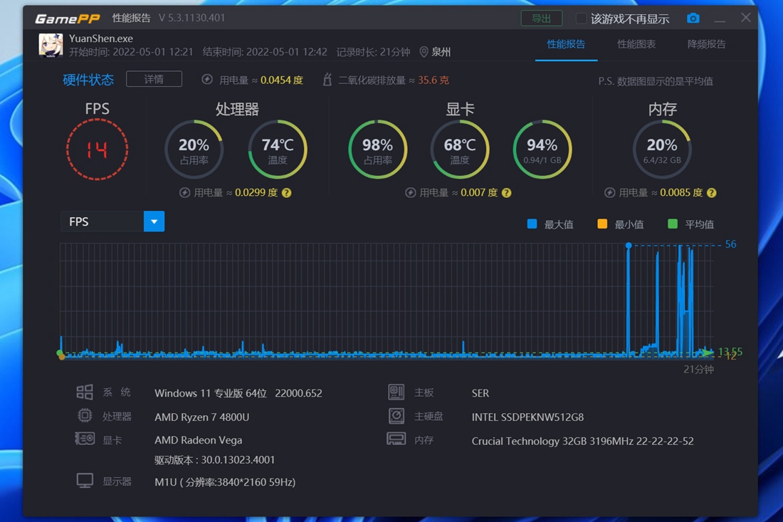
Task: Click the max value marker on FPS chart
Action: (x=629, y=245)
